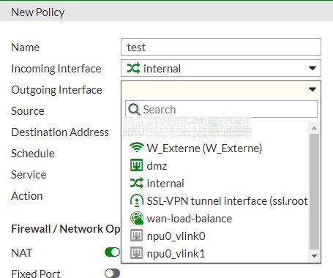The width and height of the screenshot is (333, 278).
Task: Click the switch icon beside internal in the list
Action: tap(136, 183)
